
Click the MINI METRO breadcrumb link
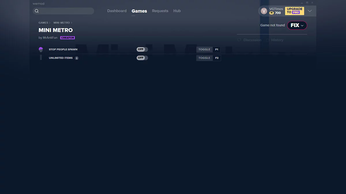coord(61,23)
